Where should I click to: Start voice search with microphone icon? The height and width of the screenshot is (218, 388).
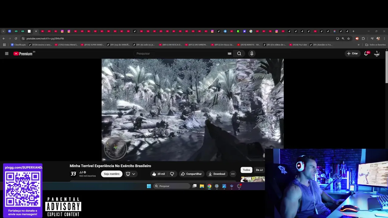(252, 54)
